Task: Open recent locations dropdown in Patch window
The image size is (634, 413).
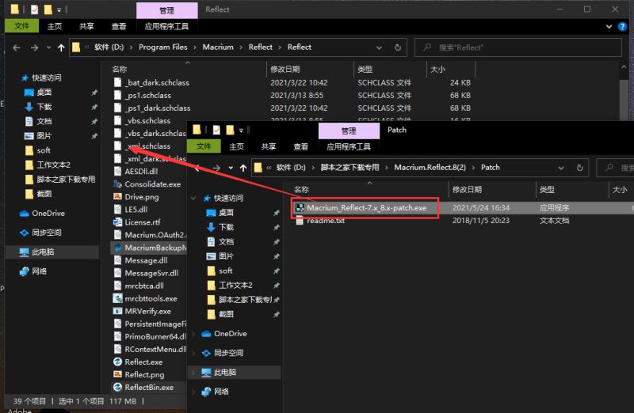Action: [231, 168]
